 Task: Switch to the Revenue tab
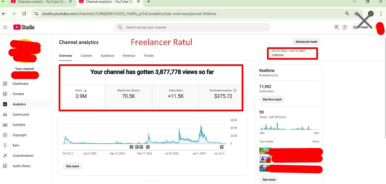pos(129,56)
